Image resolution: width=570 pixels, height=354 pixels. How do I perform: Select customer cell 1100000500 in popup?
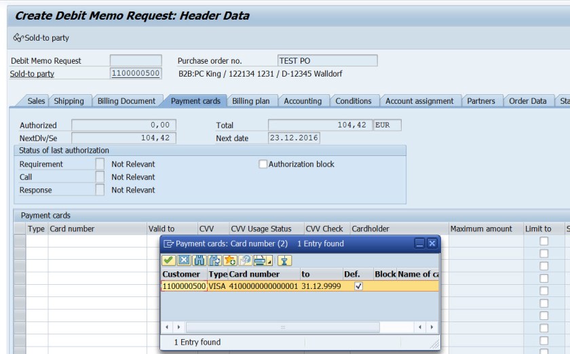184,286
